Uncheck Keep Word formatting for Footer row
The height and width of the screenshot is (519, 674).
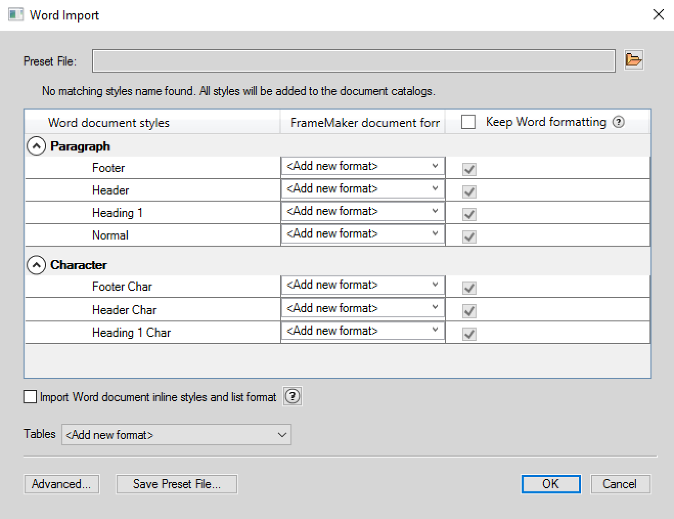[469, 168]
